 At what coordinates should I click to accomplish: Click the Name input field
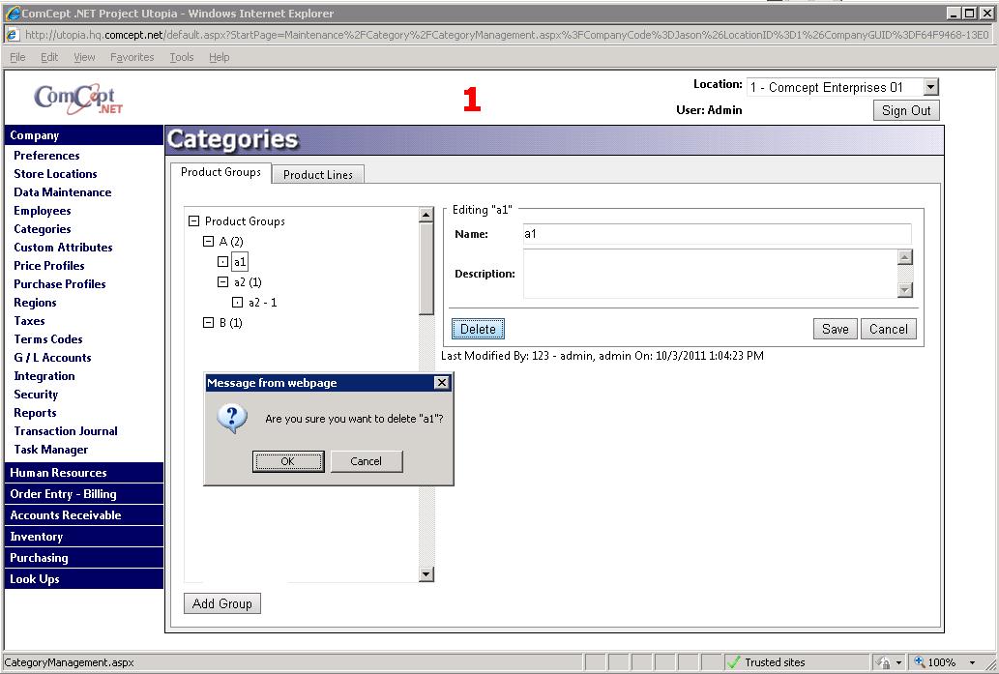tap(717, 234)
